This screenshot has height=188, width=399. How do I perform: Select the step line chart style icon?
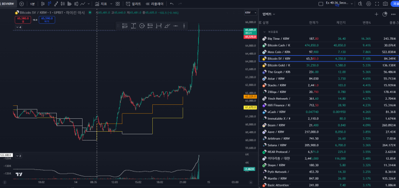tap(56, 4)
